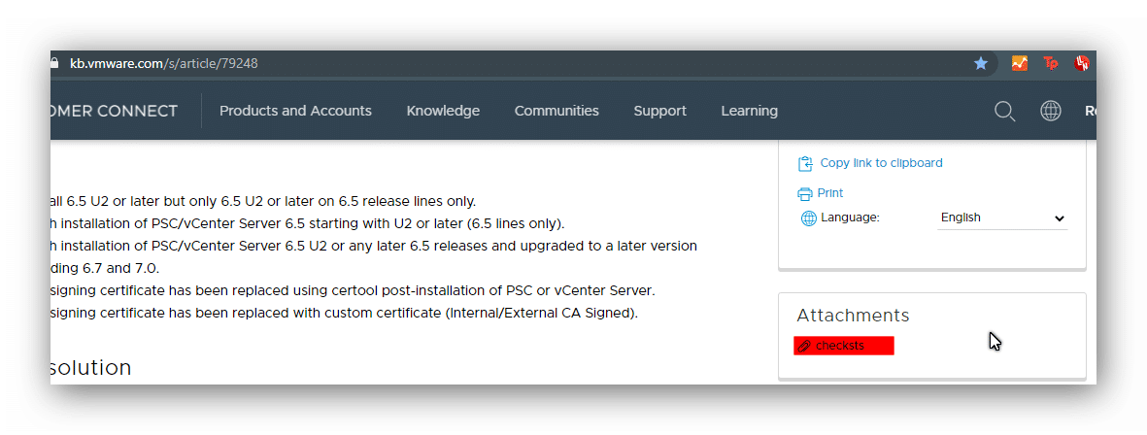
Task: Click Copy link to clipboard link
Action: [x=881, y=163]
